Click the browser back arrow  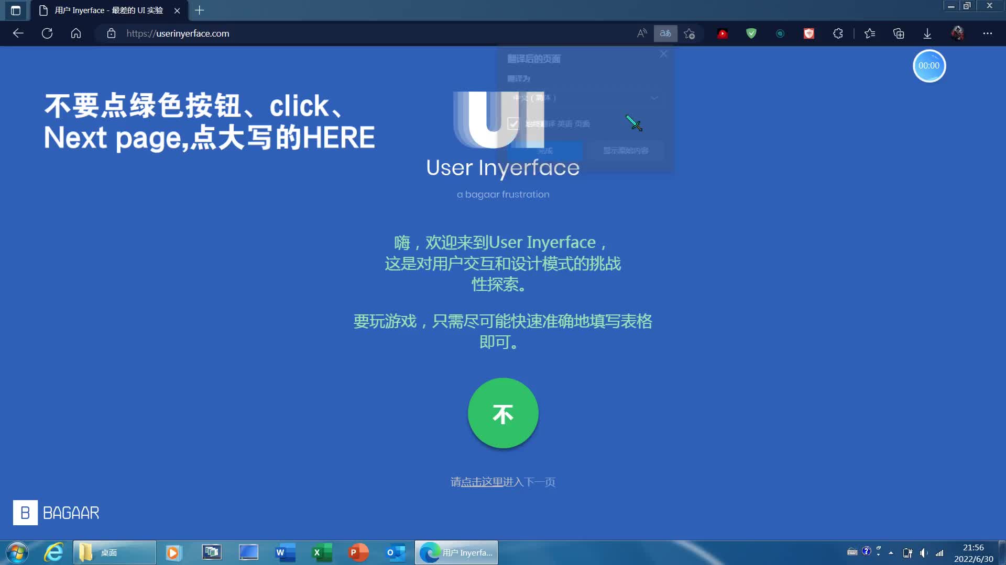[x=18, y=33]
